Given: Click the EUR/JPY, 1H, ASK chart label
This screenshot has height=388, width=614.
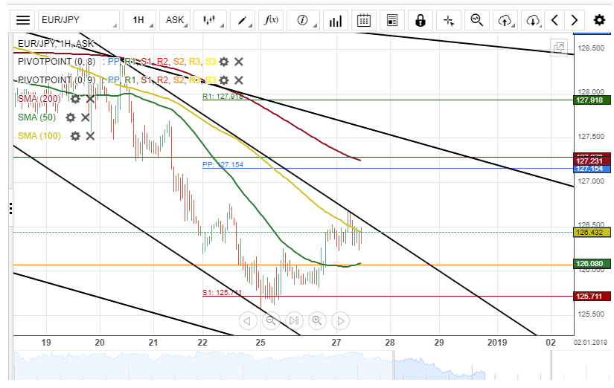Looking at the screenshot, I should pos(56,43).
